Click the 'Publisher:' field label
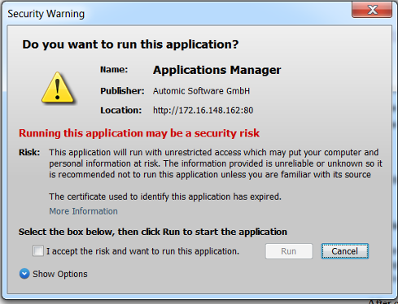The width and height of the screenshot is (398, 304). [122, 91]
